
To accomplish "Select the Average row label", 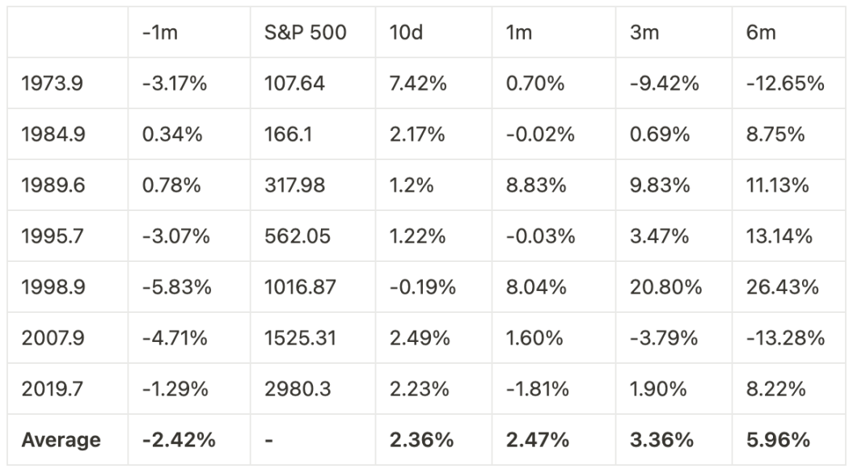I will [x=61, y=440].
